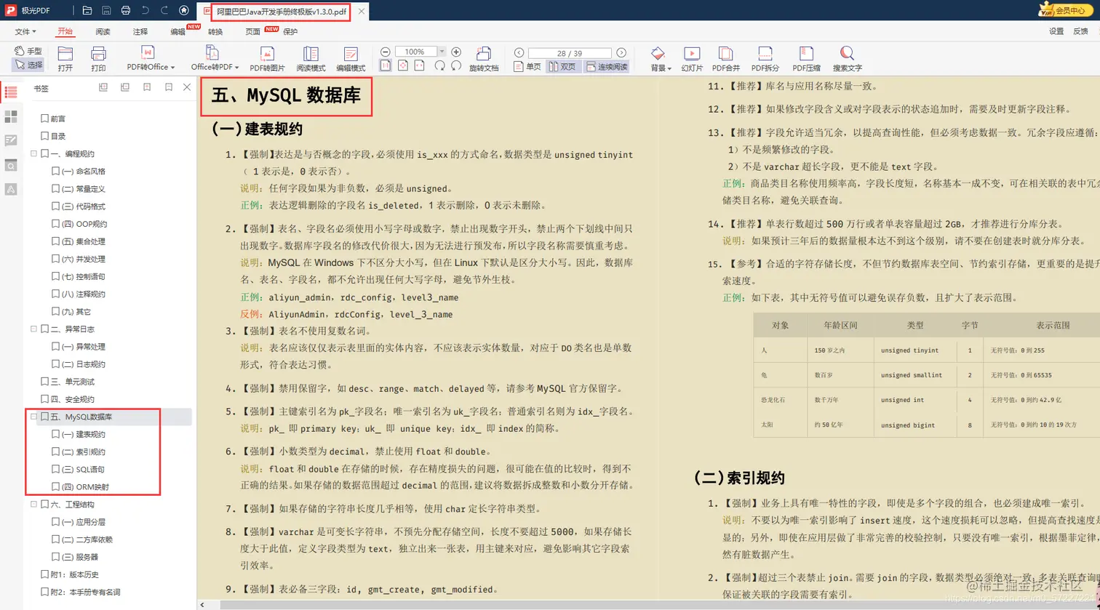Click the redo arrow in title bar
1100x610 pixels.
point(164,11)
